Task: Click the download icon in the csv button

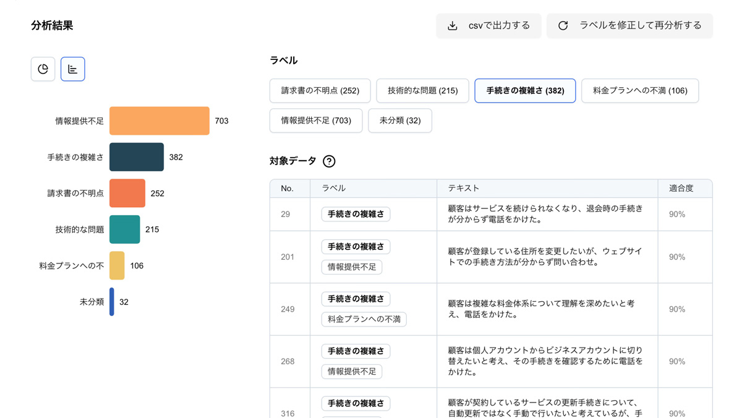Action: tap(453, 26)
